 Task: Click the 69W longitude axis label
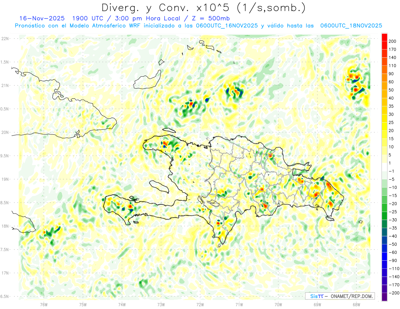pos(317,304)
